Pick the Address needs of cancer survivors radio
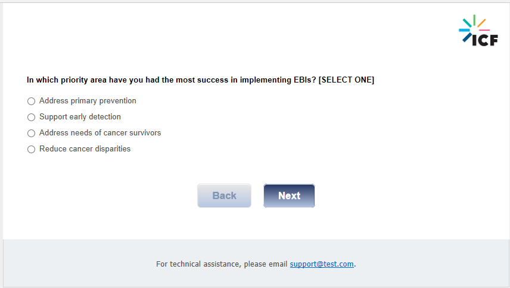 point(32,134)
